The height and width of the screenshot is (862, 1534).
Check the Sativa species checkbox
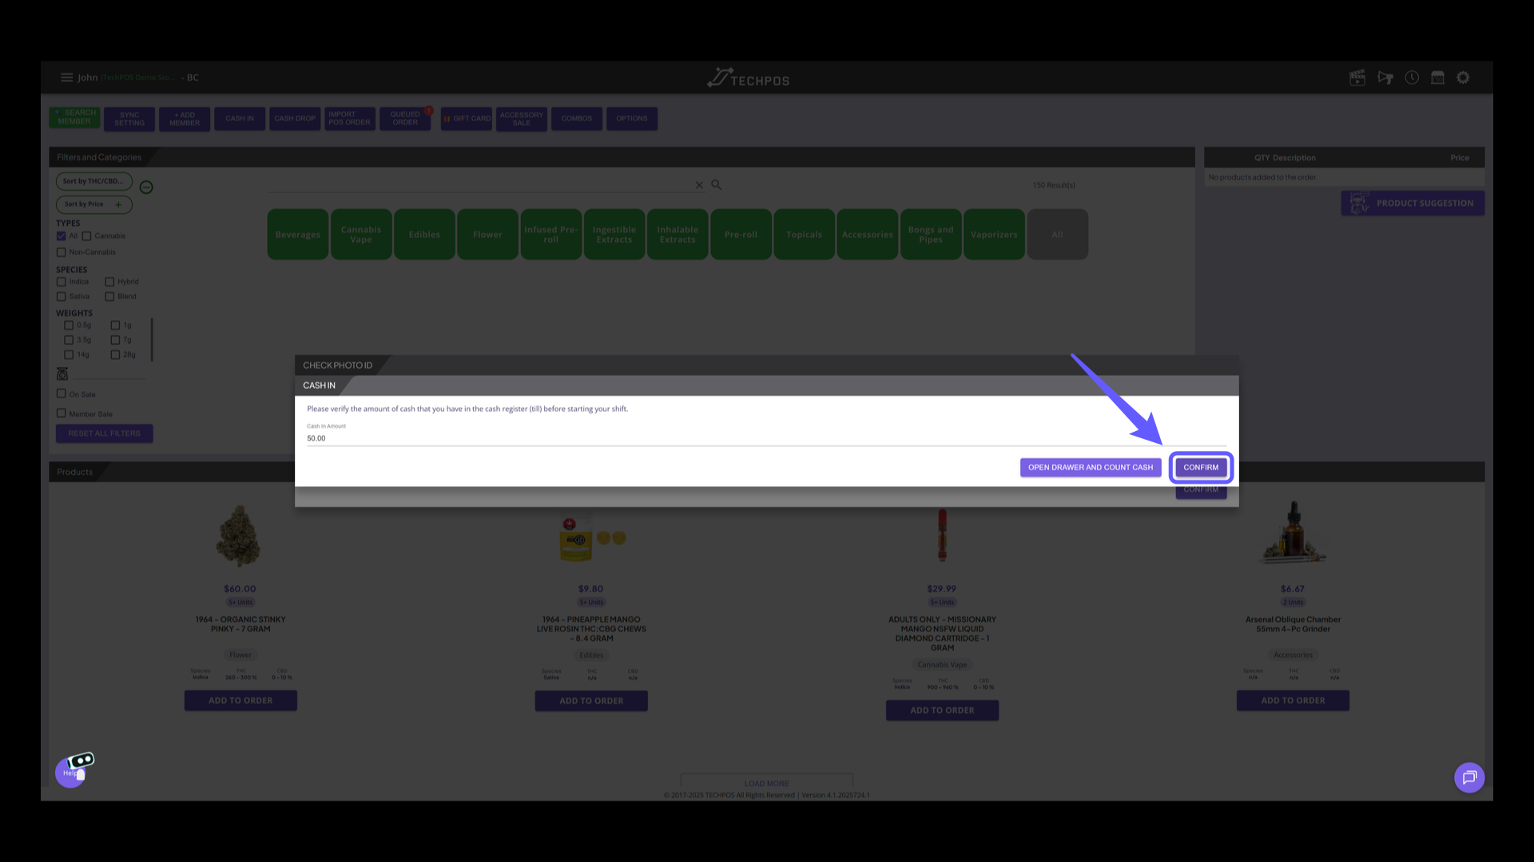click(62, 296)
